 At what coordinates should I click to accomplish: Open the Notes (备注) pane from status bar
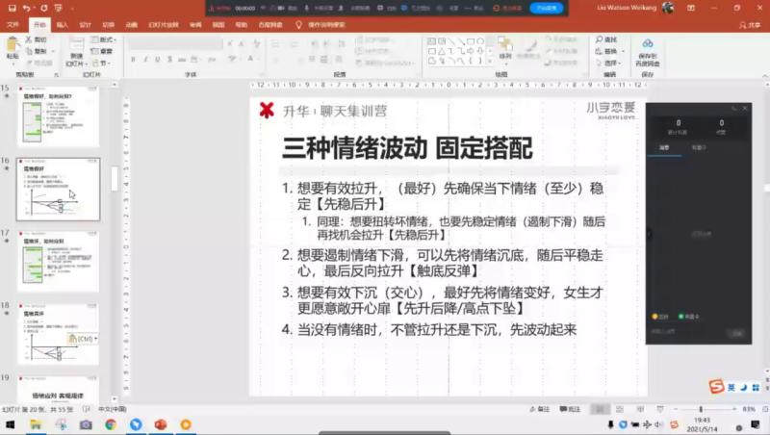coord(540,409)
